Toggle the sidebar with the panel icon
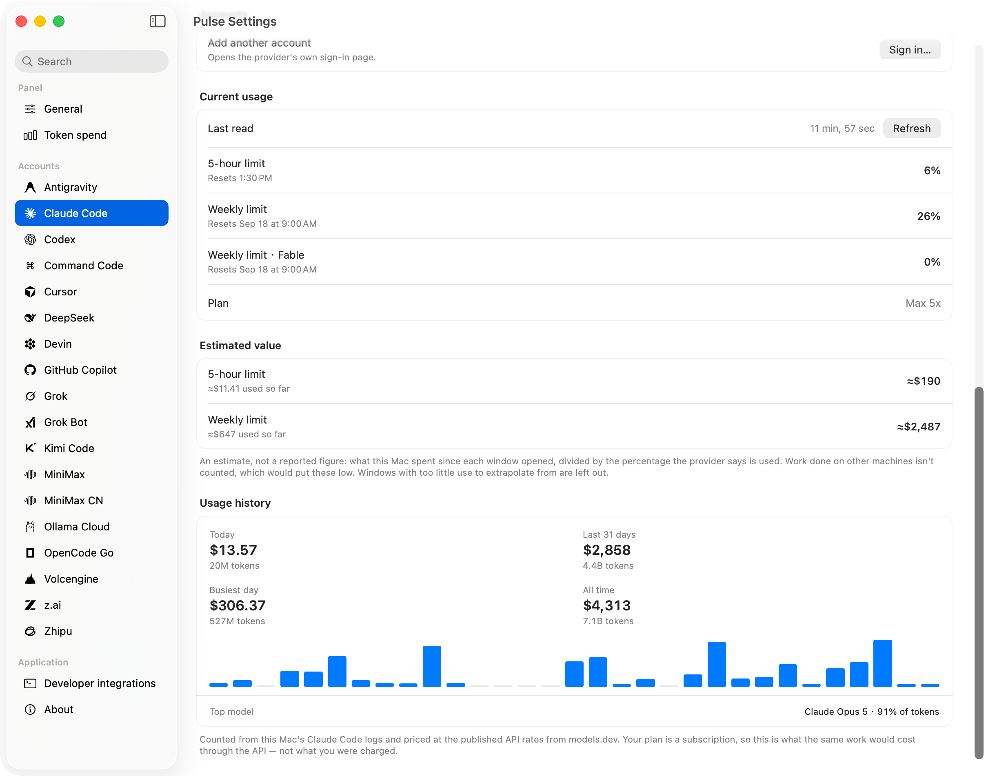Screen dimensions: 986x776 pos(157,21)
